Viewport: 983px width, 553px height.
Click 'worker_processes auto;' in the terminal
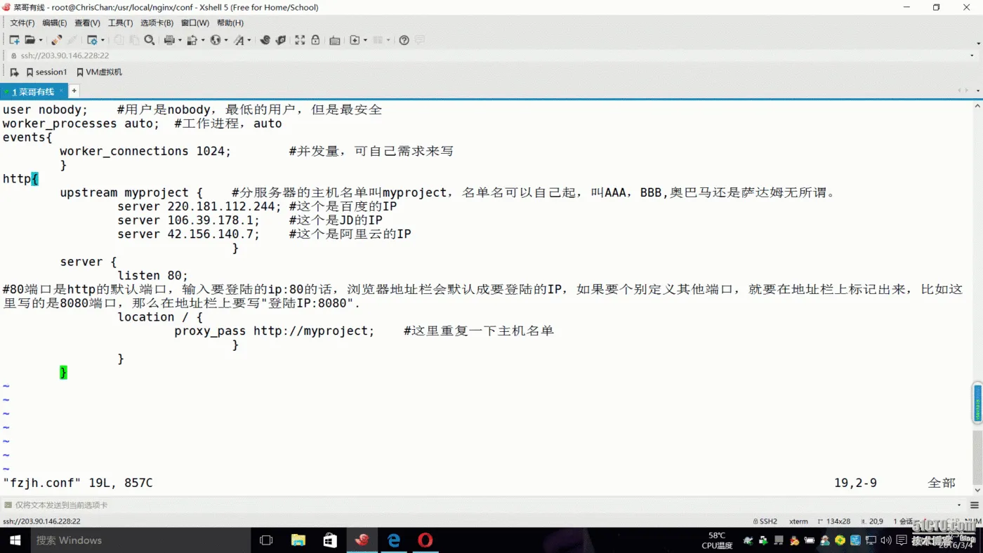81,124
